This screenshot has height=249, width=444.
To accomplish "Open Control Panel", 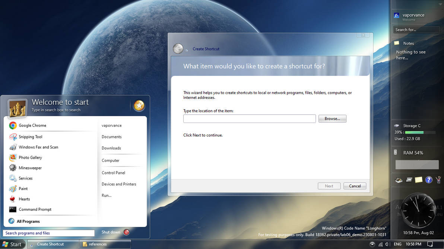I will tap(113, 173).
